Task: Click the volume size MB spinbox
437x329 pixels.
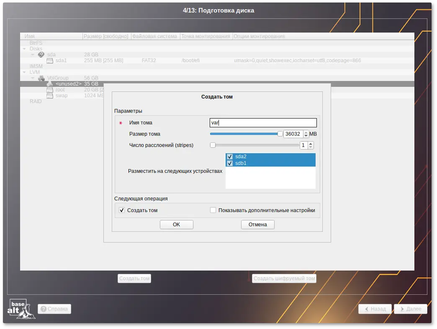Action: click(x=293, y=134)
